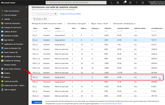Click the Azure Cosmos DB icon
165x105 pixels.
click(x=2, y=52)
